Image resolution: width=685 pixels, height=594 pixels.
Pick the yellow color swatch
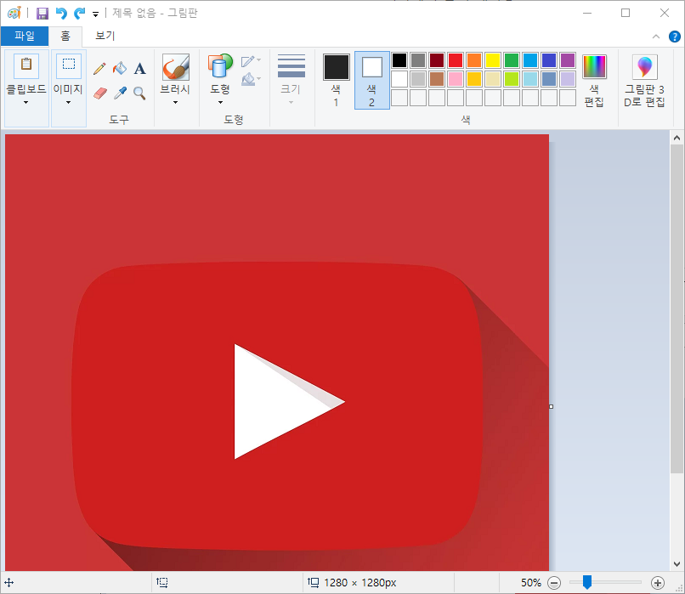[493, 60]
